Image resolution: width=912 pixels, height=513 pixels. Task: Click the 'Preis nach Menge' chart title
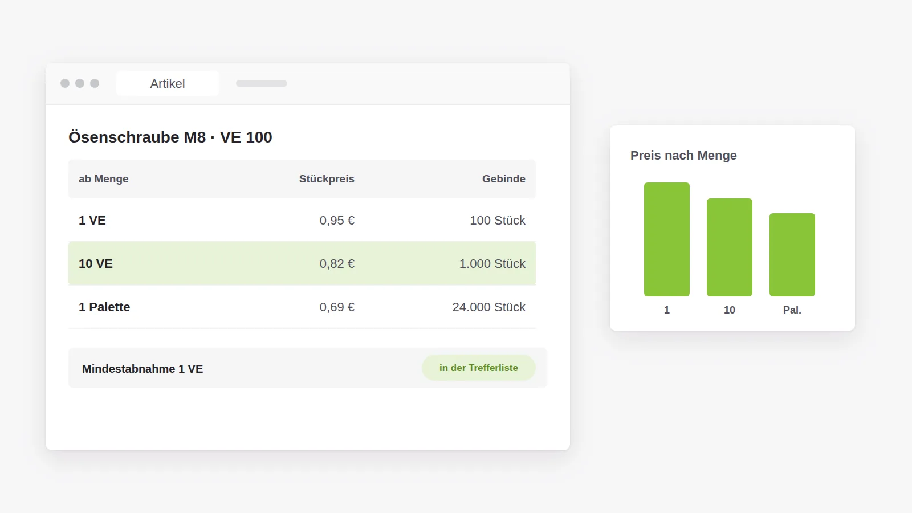[x=683, y=156]
